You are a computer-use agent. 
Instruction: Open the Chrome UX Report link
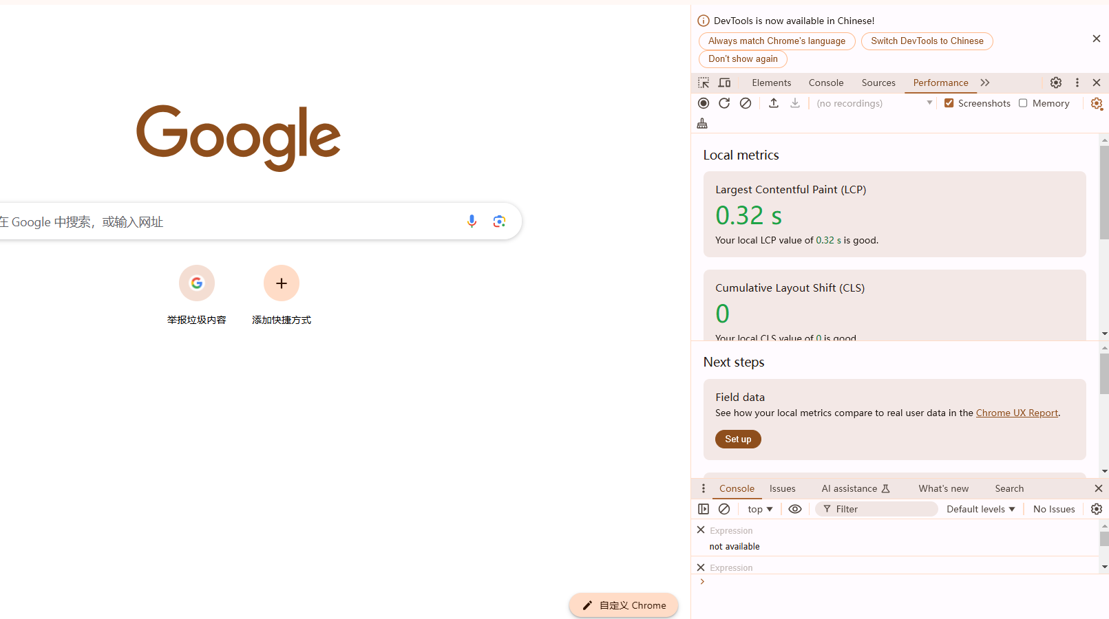(1017, 413)
